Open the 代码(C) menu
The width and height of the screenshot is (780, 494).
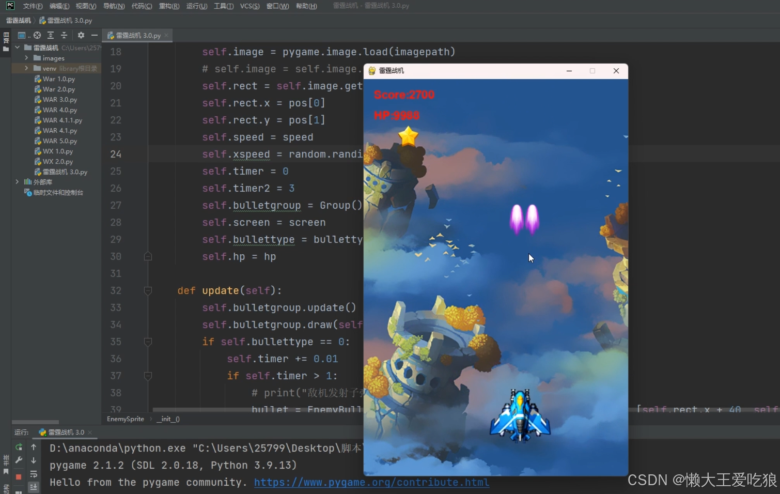click(142, 6)
